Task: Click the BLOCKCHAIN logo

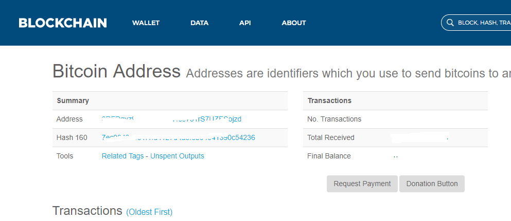Action: click(x=63, y=23)
